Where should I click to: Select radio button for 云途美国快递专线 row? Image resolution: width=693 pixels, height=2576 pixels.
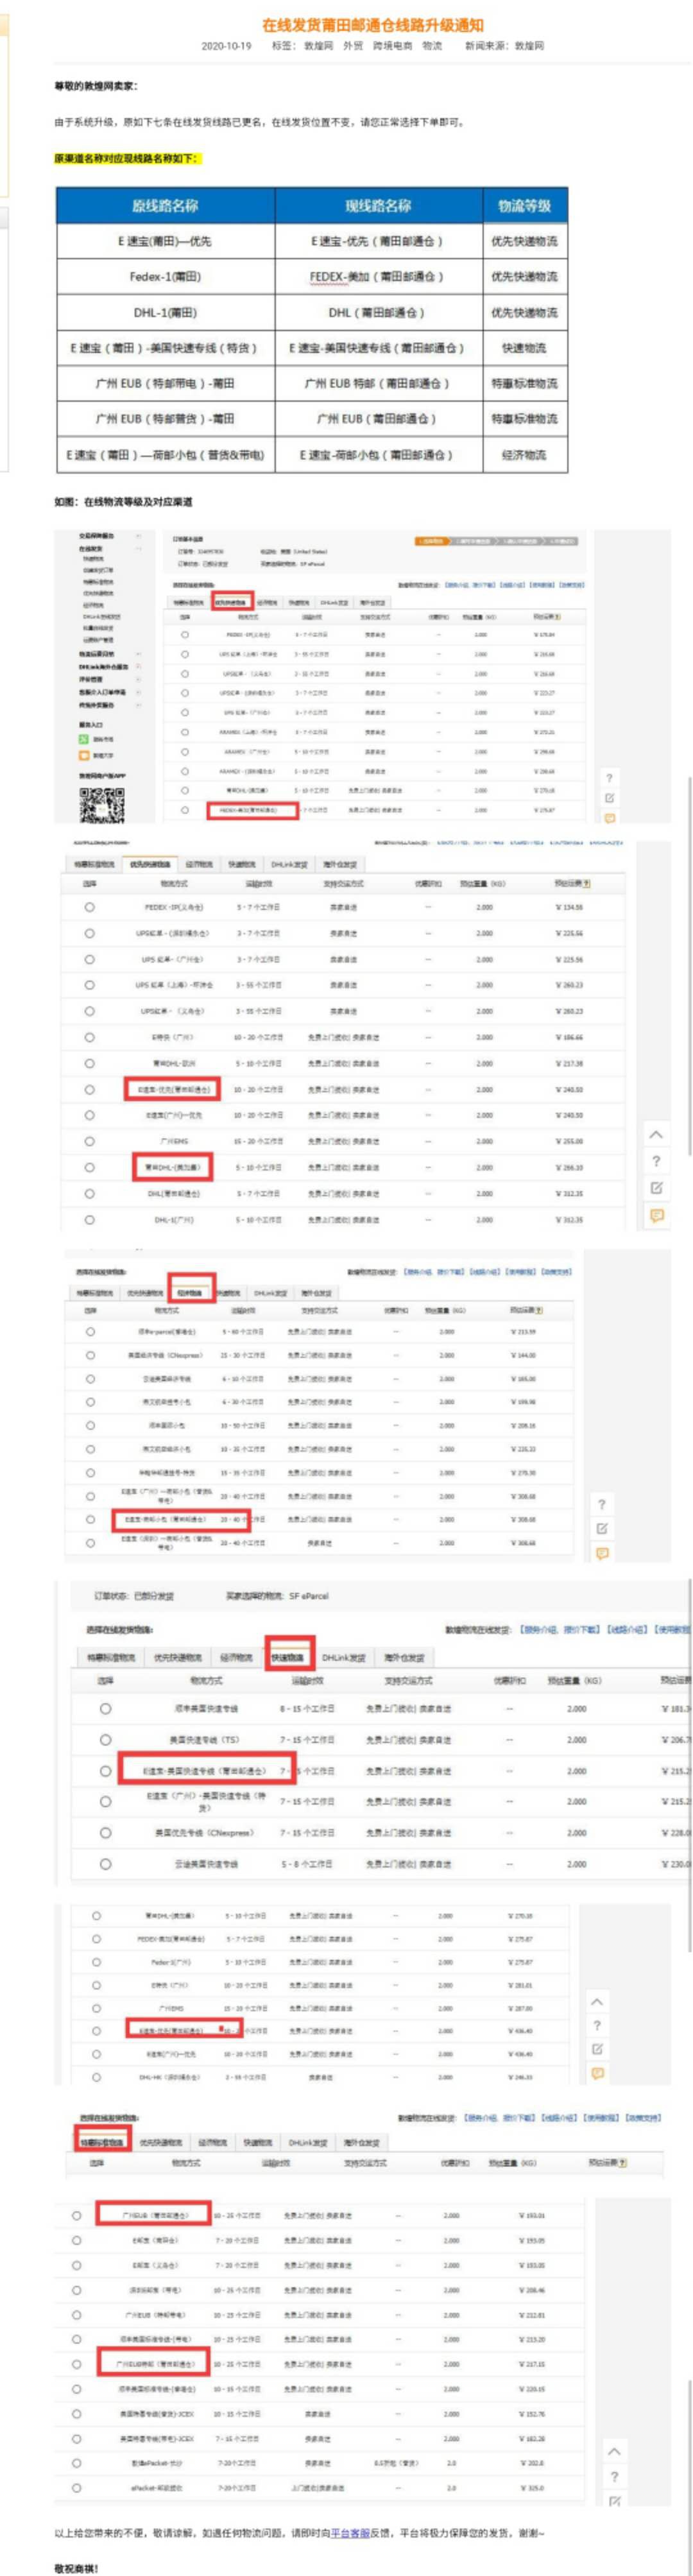coord(106,1863)
